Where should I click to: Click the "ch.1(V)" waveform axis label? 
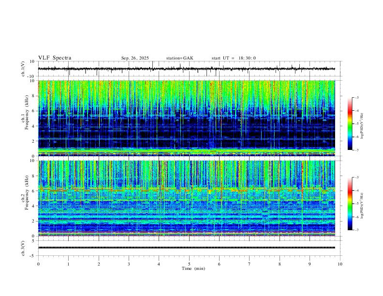23,69
